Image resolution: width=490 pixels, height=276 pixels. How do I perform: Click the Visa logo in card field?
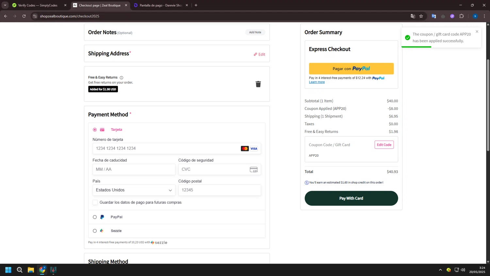click(x=254, y=148)
